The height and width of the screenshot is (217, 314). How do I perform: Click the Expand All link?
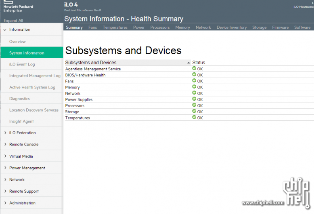tap(13, 21)
